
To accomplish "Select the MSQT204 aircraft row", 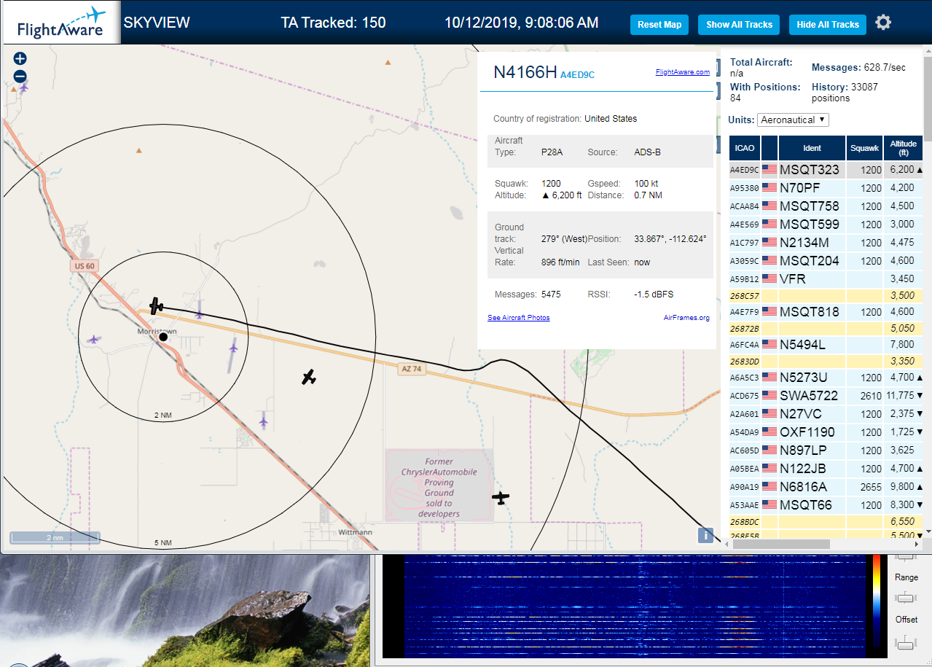I will (826, 261).
